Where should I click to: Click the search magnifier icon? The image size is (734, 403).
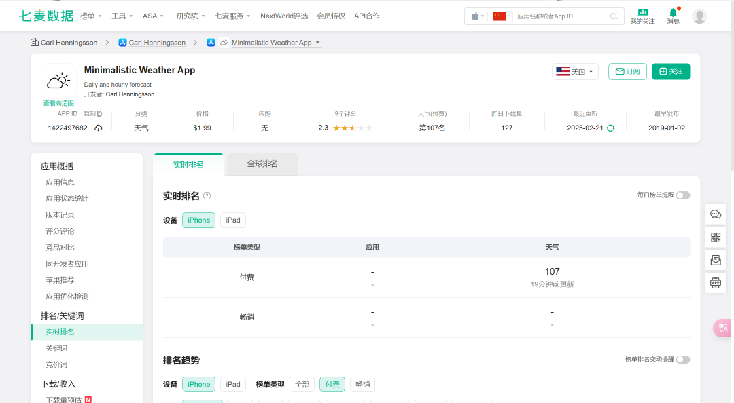pyautogui.click(x=614, y=16)
